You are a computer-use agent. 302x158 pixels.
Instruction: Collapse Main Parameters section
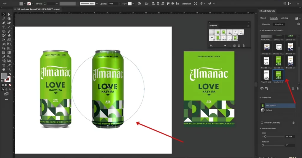point(260,128)
